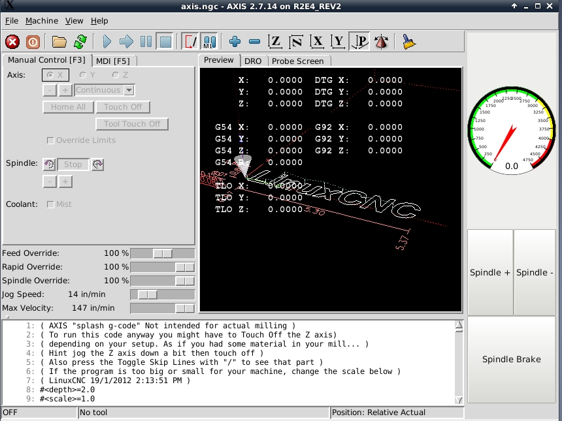Click the Max Velocity slider

[163, 308]
